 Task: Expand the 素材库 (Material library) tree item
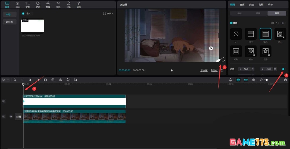pyautogui.click(x=10, y=22)
